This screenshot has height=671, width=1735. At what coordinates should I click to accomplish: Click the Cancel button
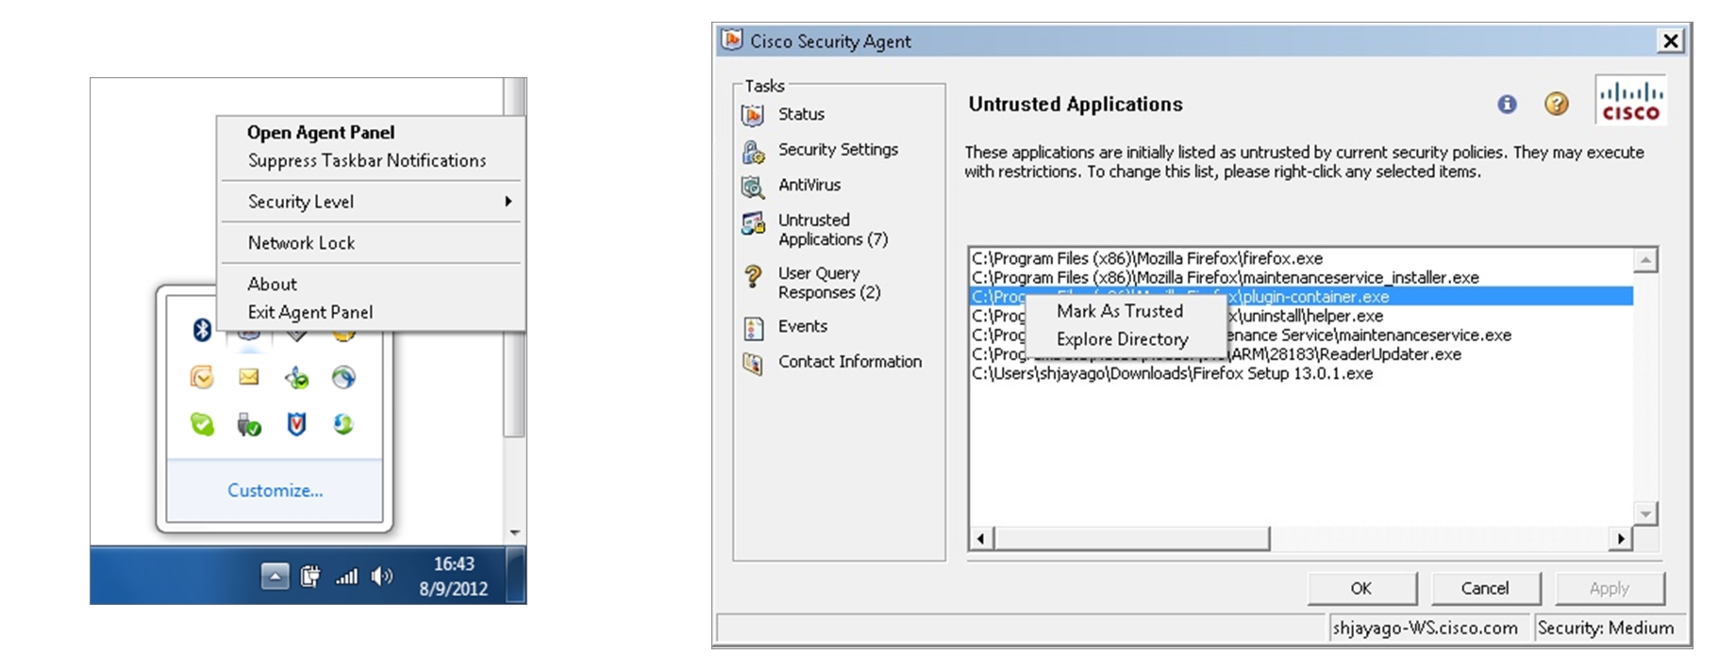click(x=1485, y=589)
